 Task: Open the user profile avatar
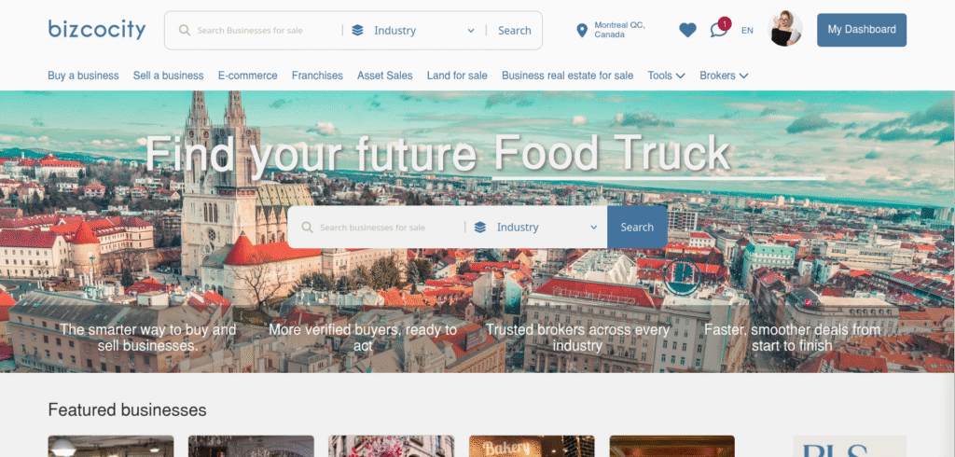point(785,29)
